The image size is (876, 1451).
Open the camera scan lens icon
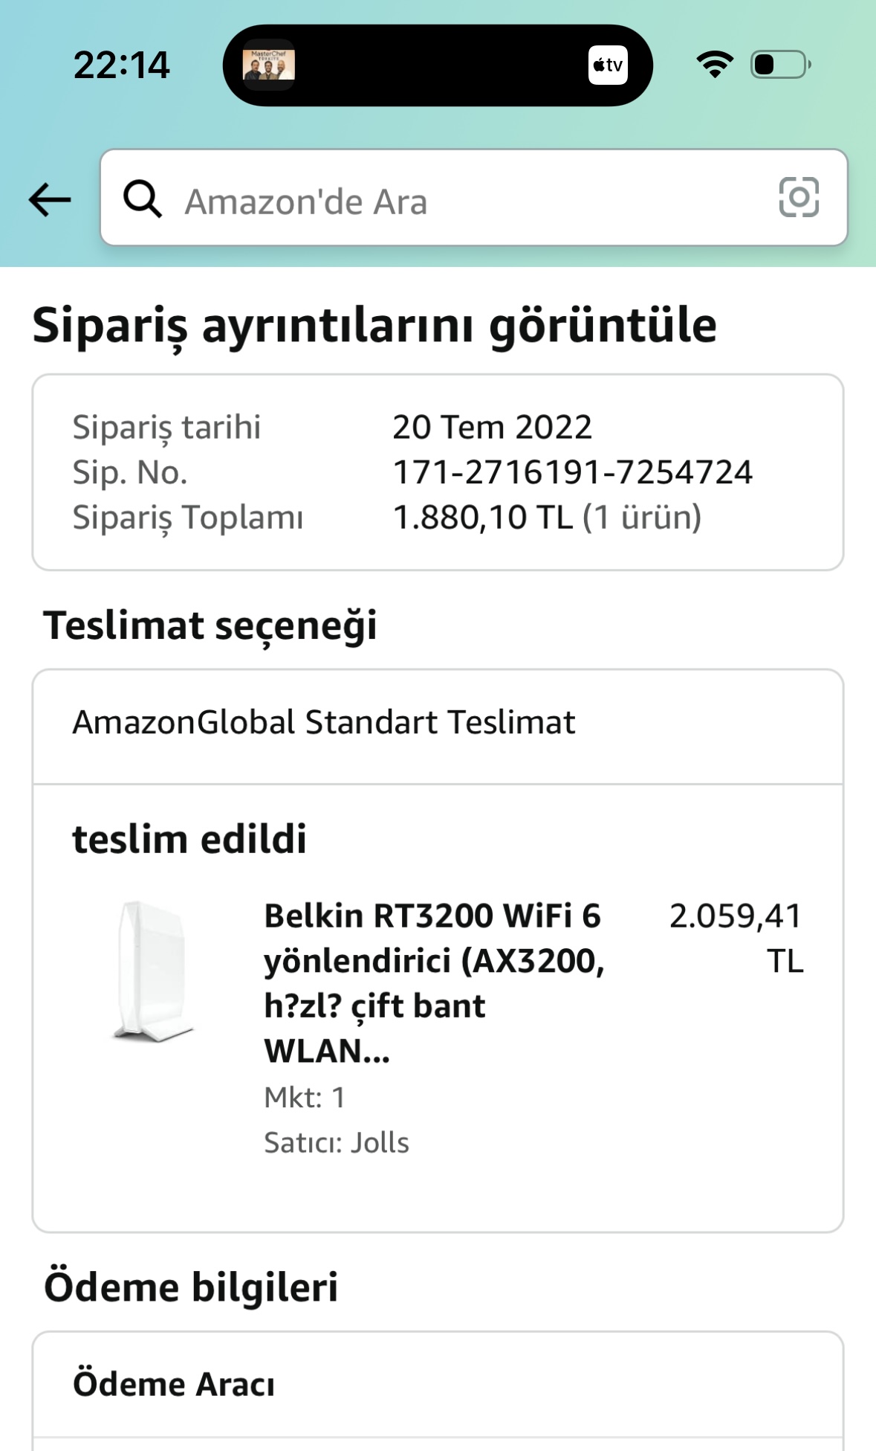point(799,197)
